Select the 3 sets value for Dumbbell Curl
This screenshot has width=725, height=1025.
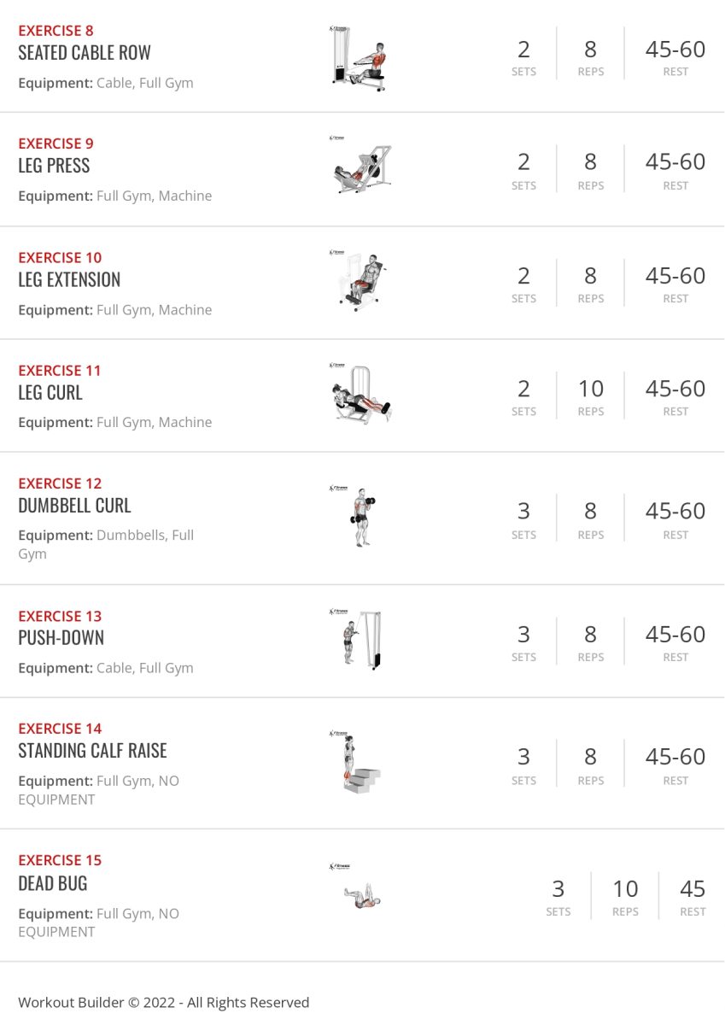(x=523, y=511)
